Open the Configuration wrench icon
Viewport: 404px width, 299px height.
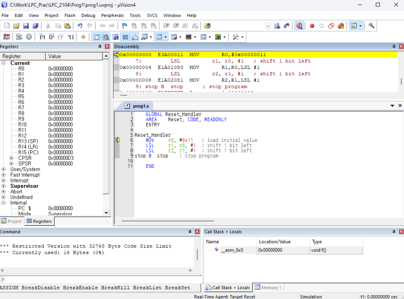tap(371, 26)
